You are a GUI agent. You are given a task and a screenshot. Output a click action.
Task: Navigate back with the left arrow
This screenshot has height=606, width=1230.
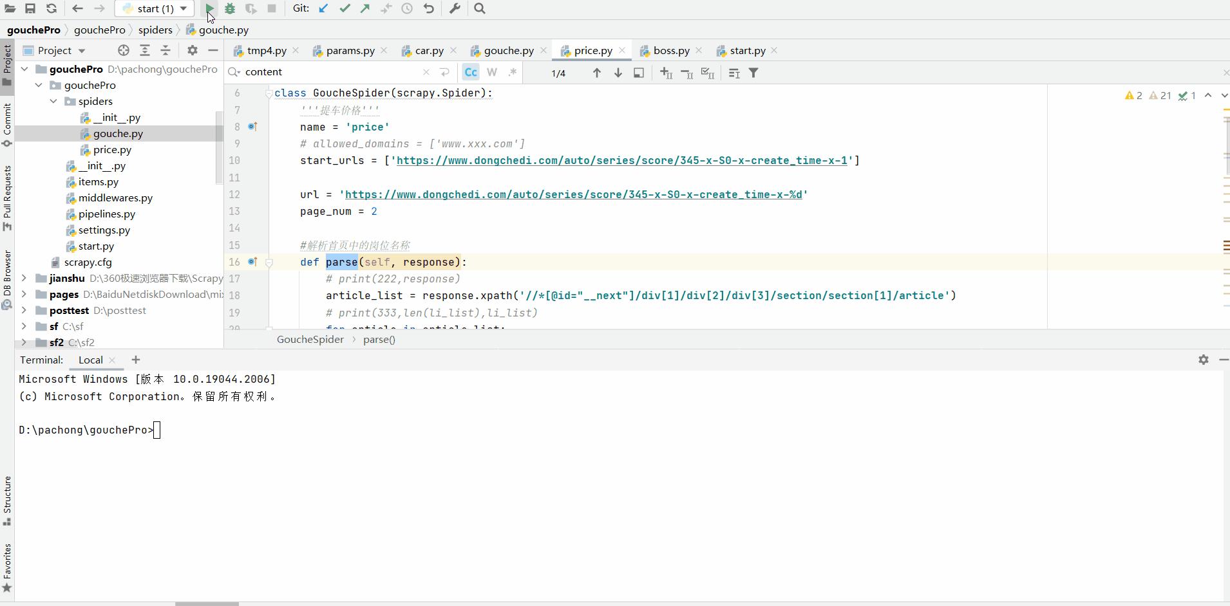coord(77,8)
